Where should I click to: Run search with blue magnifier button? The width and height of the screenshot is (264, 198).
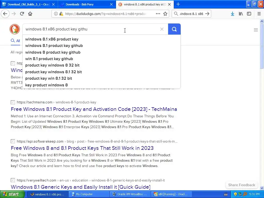coord(174,29)
